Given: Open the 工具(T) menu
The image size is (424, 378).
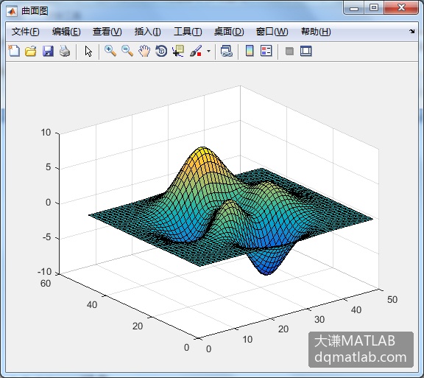Looking at the screenshot, I should click(188, 32).
